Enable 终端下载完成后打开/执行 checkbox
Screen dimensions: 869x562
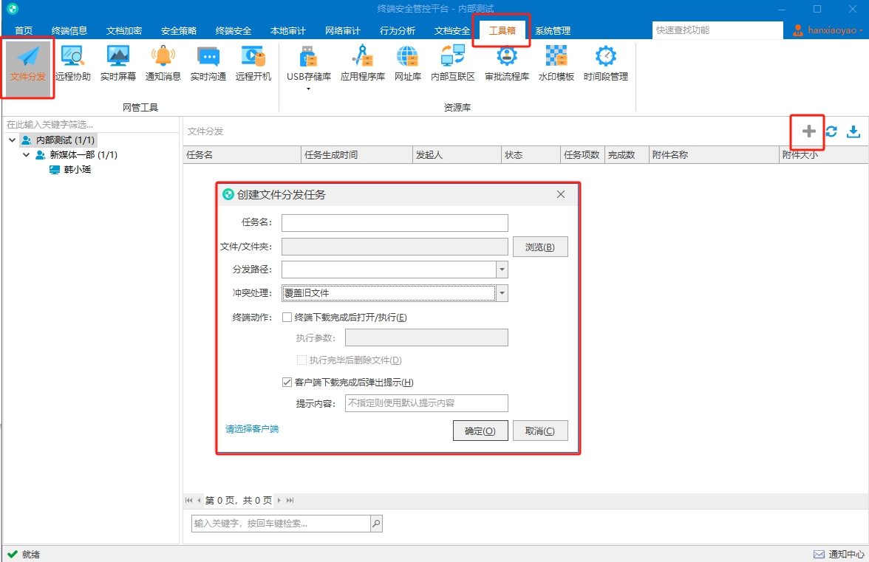point(287,318)
